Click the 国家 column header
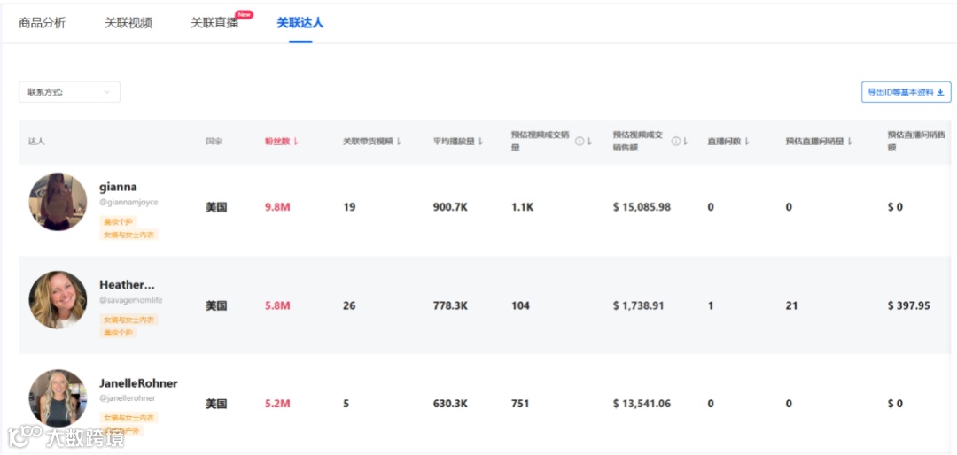Viewport: 957px width, 455px height. 214,142
